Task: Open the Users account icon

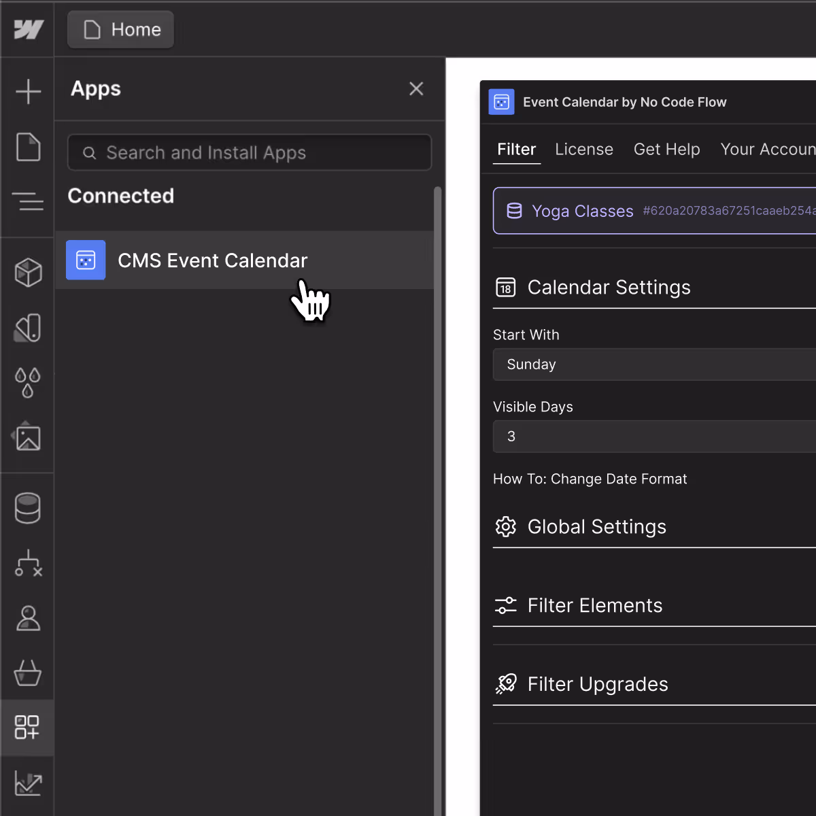Action: (x=28, y=618)
